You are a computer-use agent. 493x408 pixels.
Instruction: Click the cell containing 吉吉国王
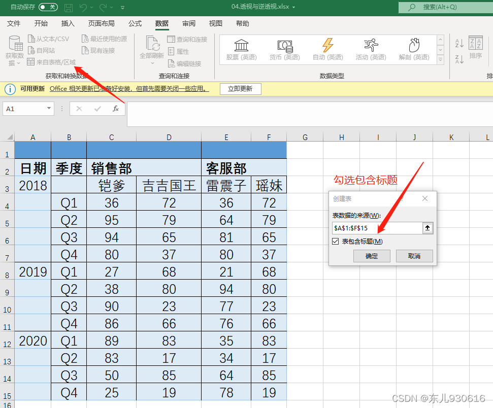169,185
